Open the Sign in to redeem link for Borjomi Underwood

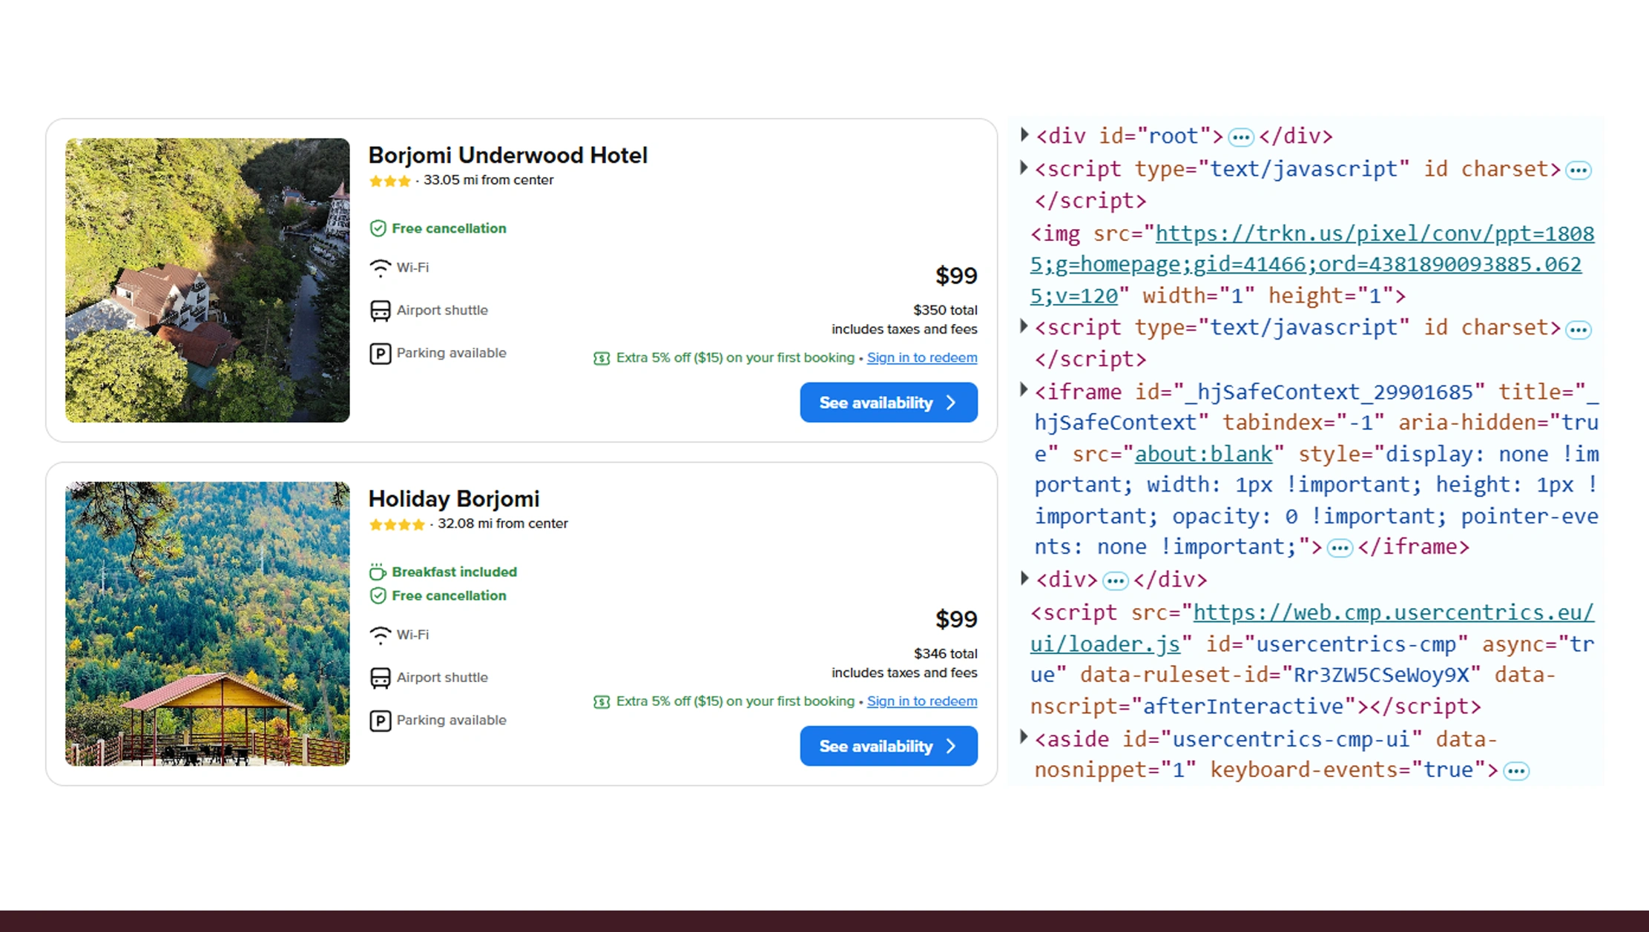click(x=921, y=357)
